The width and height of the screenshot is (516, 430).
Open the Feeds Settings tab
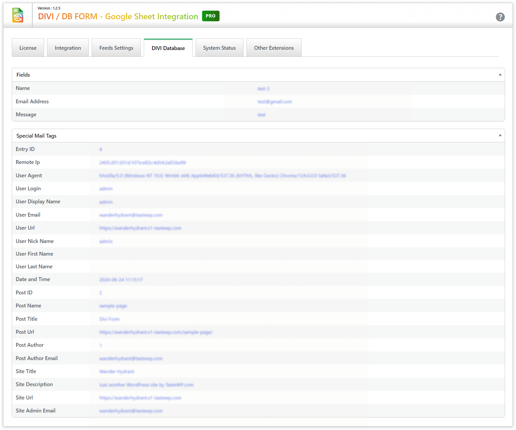116,48
